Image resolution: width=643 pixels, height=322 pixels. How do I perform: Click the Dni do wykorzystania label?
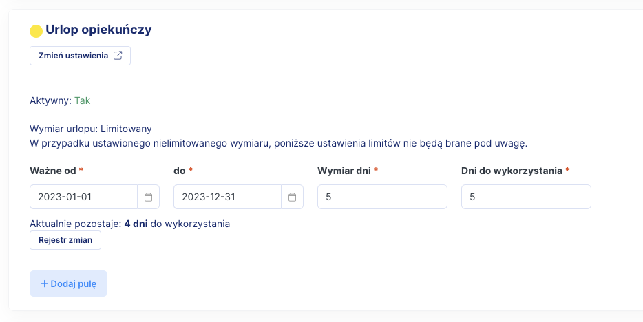tap(512, 170)
